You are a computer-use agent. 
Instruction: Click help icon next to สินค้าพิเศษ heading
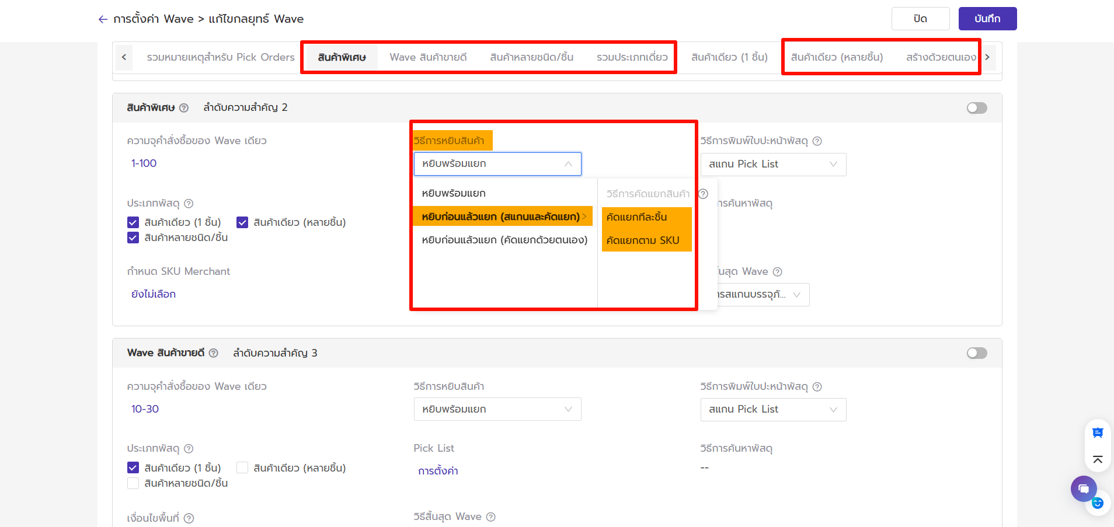point(184,108)
